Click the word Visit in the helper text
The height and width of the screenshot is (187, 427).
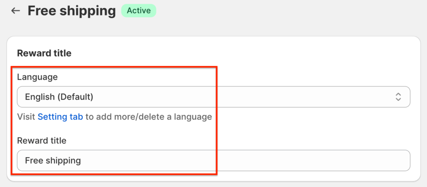(26, 117)
